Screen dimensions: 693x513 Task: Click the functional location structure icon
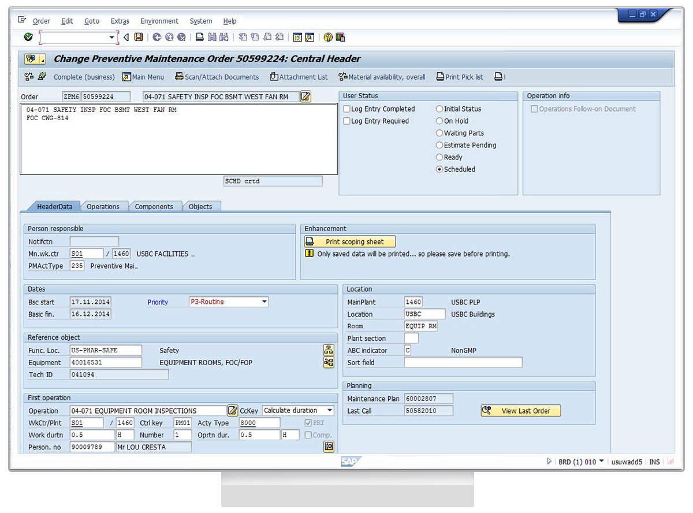(x=329, y=350)
